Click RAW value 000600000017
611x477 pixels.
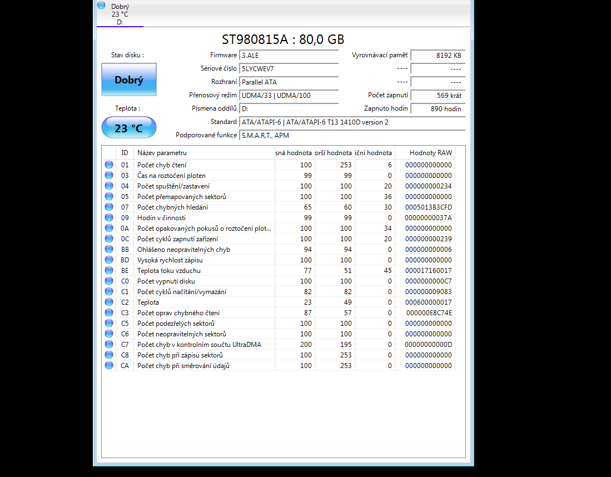(428, 302)
